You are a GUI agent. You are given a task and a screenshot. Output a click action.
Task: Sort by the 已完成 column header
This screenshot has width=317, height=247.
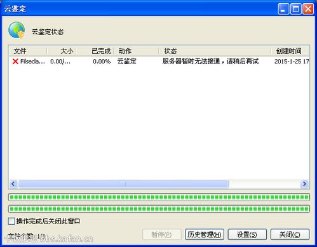tap(95, 51)
